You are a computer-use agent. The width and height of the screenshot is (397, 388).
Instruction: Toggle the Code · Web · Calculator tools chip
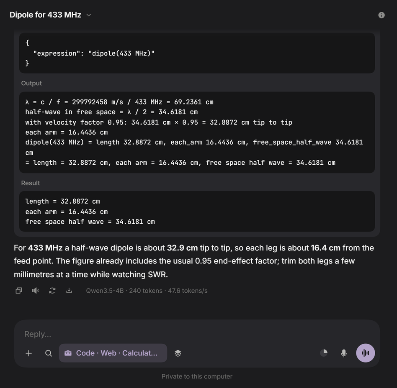point(113,353)
